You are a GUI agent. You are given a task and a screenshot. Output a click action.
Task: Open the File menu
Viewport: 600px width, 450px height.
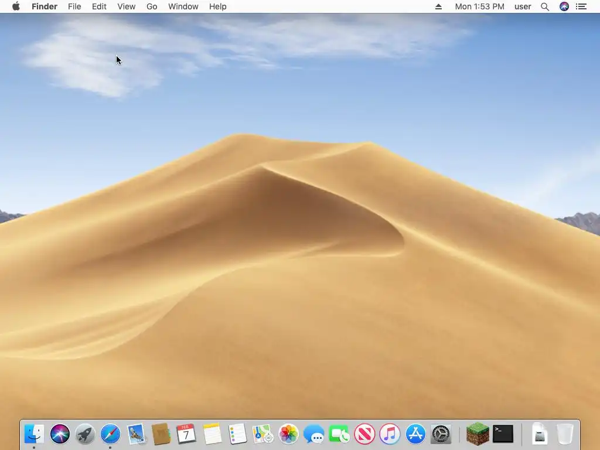74,6
